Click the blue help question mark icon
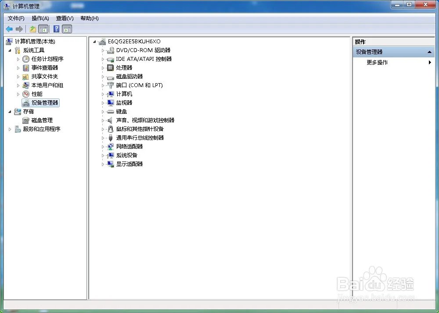Viewport: 439px width, 313px height. point(56,29)
